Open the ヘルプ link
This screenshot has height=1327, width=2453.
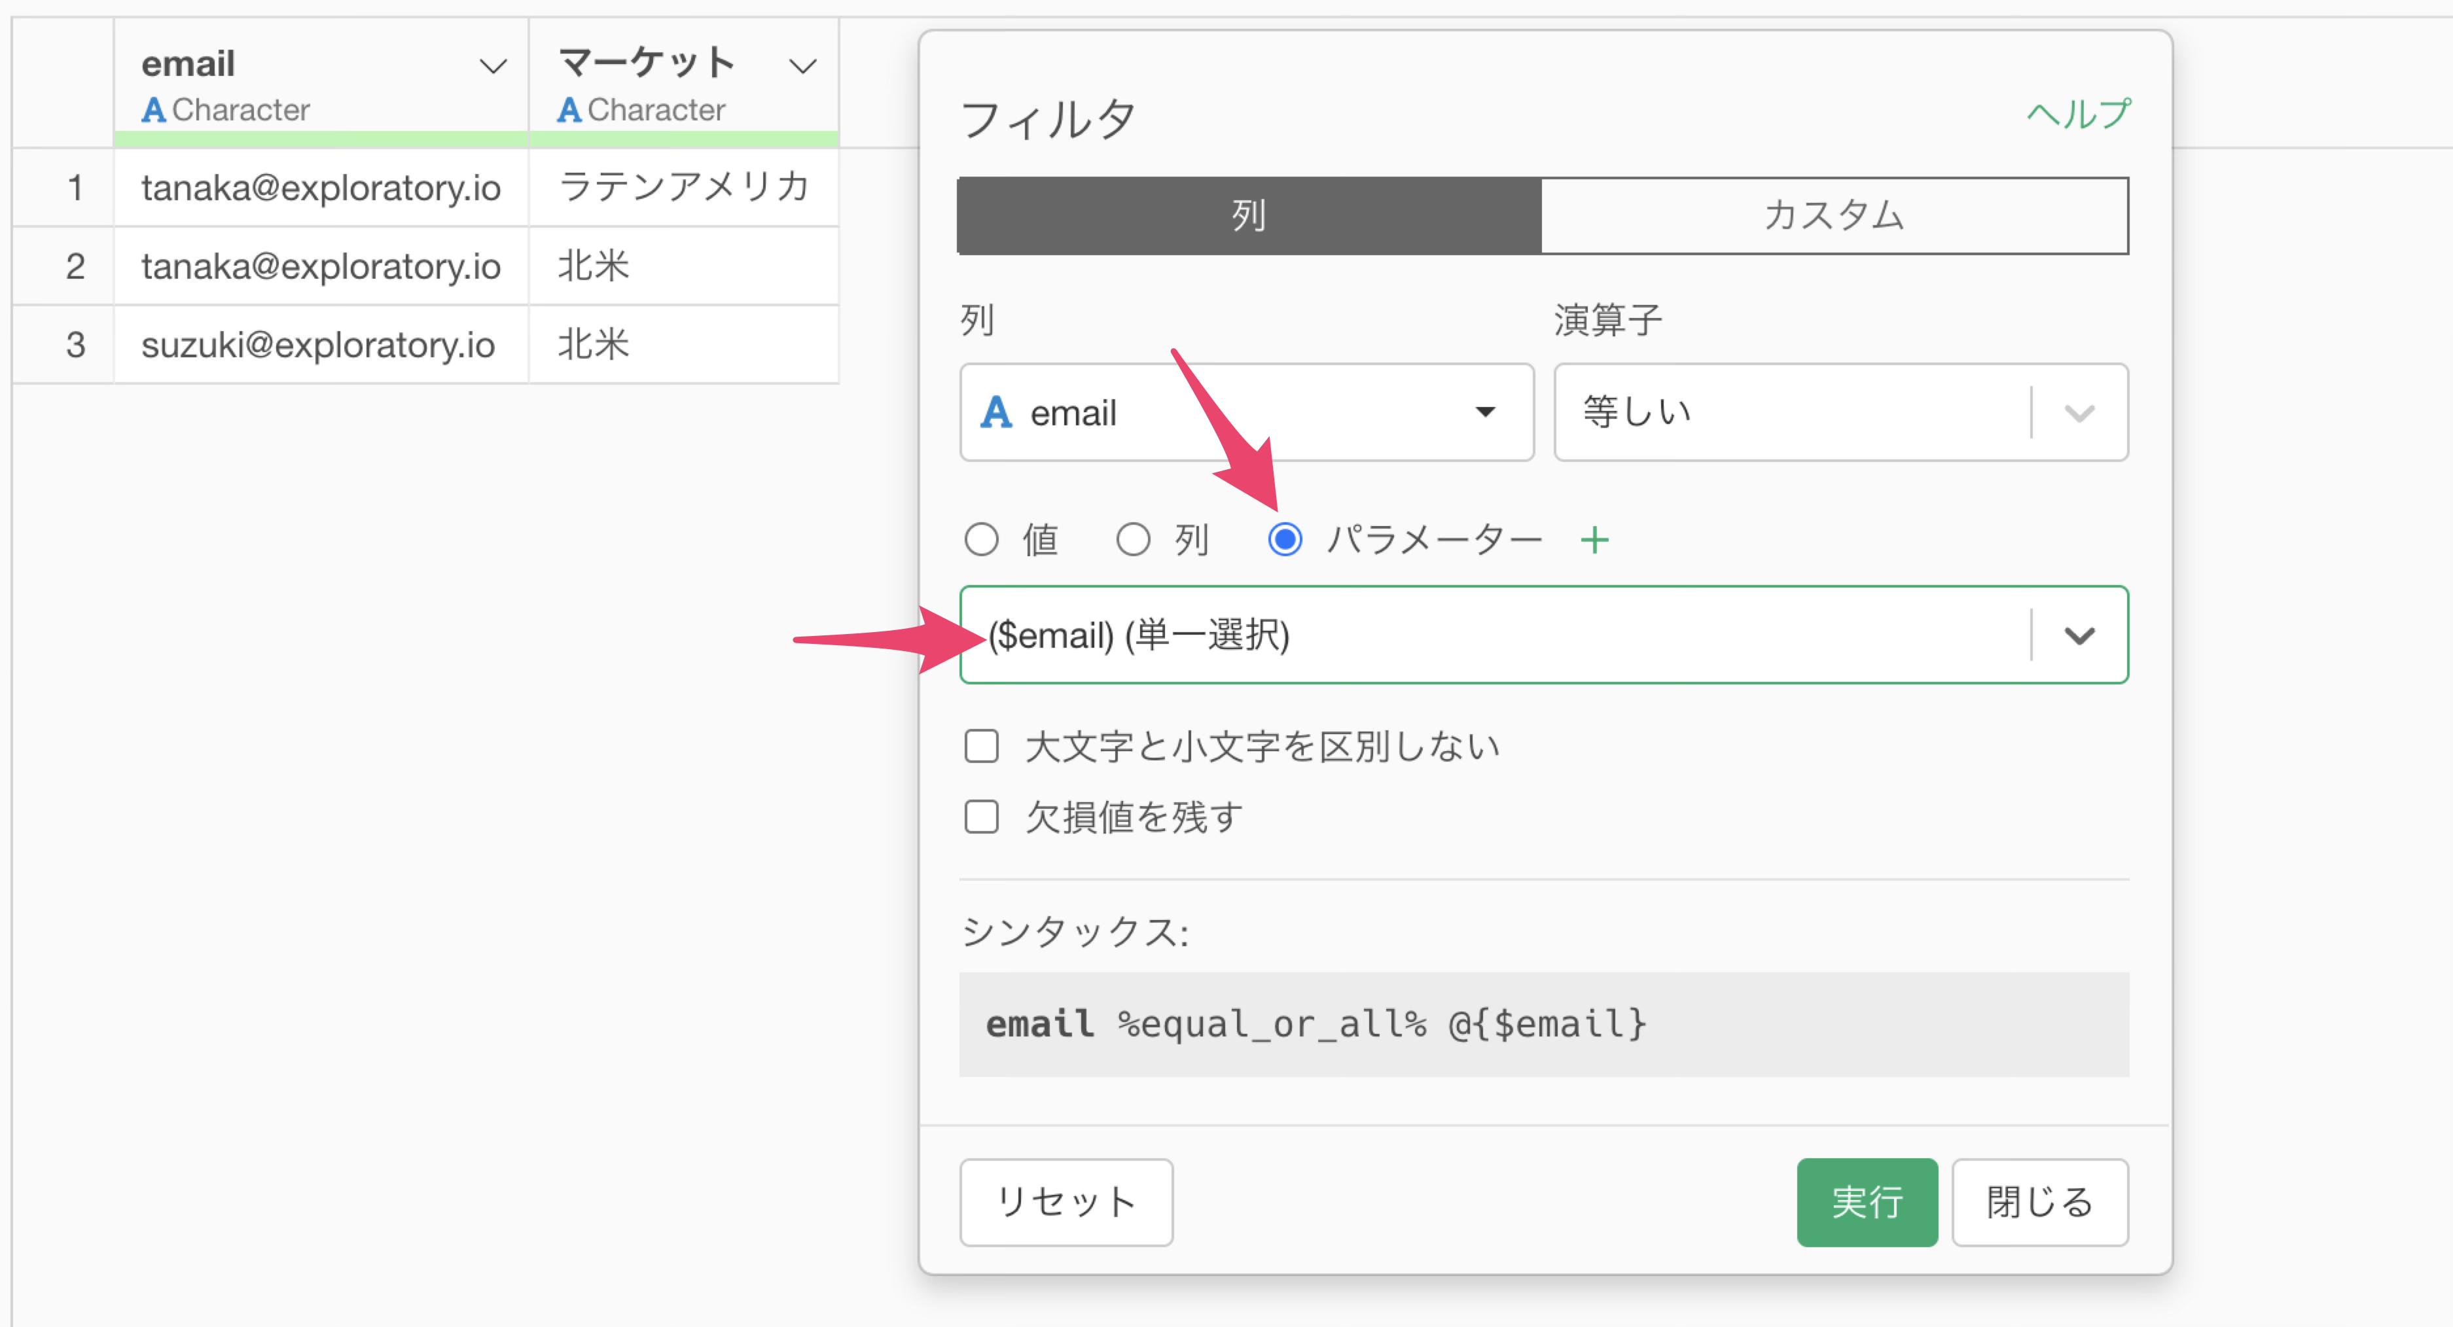pyautogui.click(x=2078, y=115)
